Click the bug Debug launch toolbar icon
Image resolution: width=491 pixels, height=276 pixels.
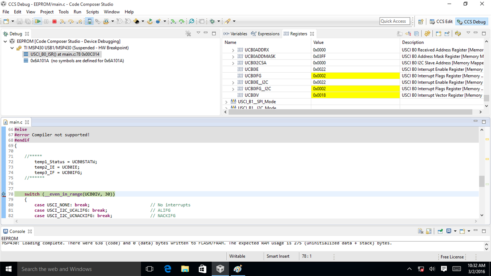[212, 21]
